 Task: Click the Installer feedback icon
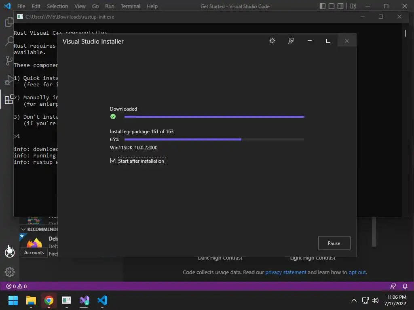point(291,41)
